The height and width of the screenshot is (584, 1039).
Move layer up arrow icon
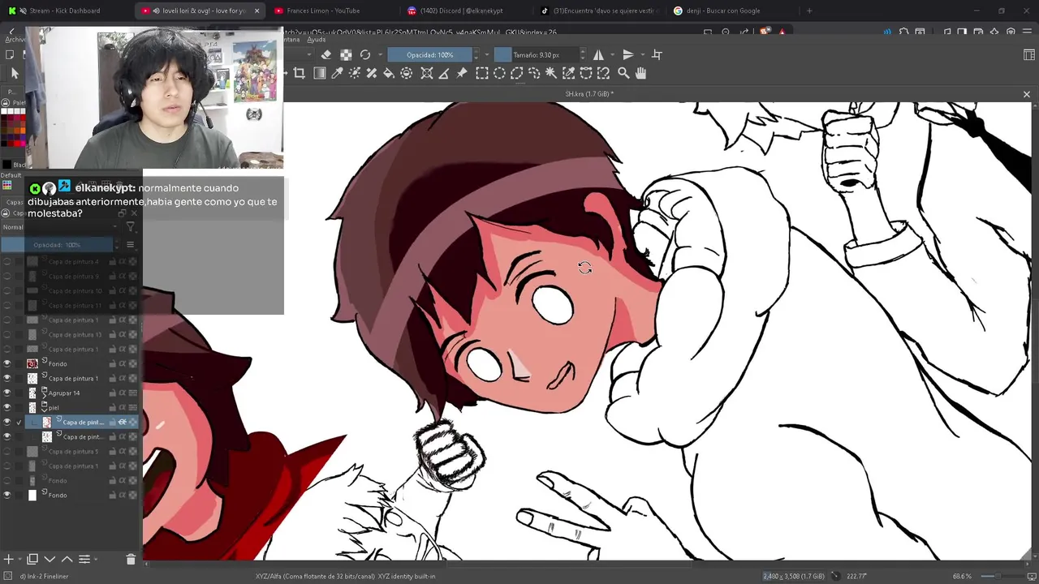point(67,559)
